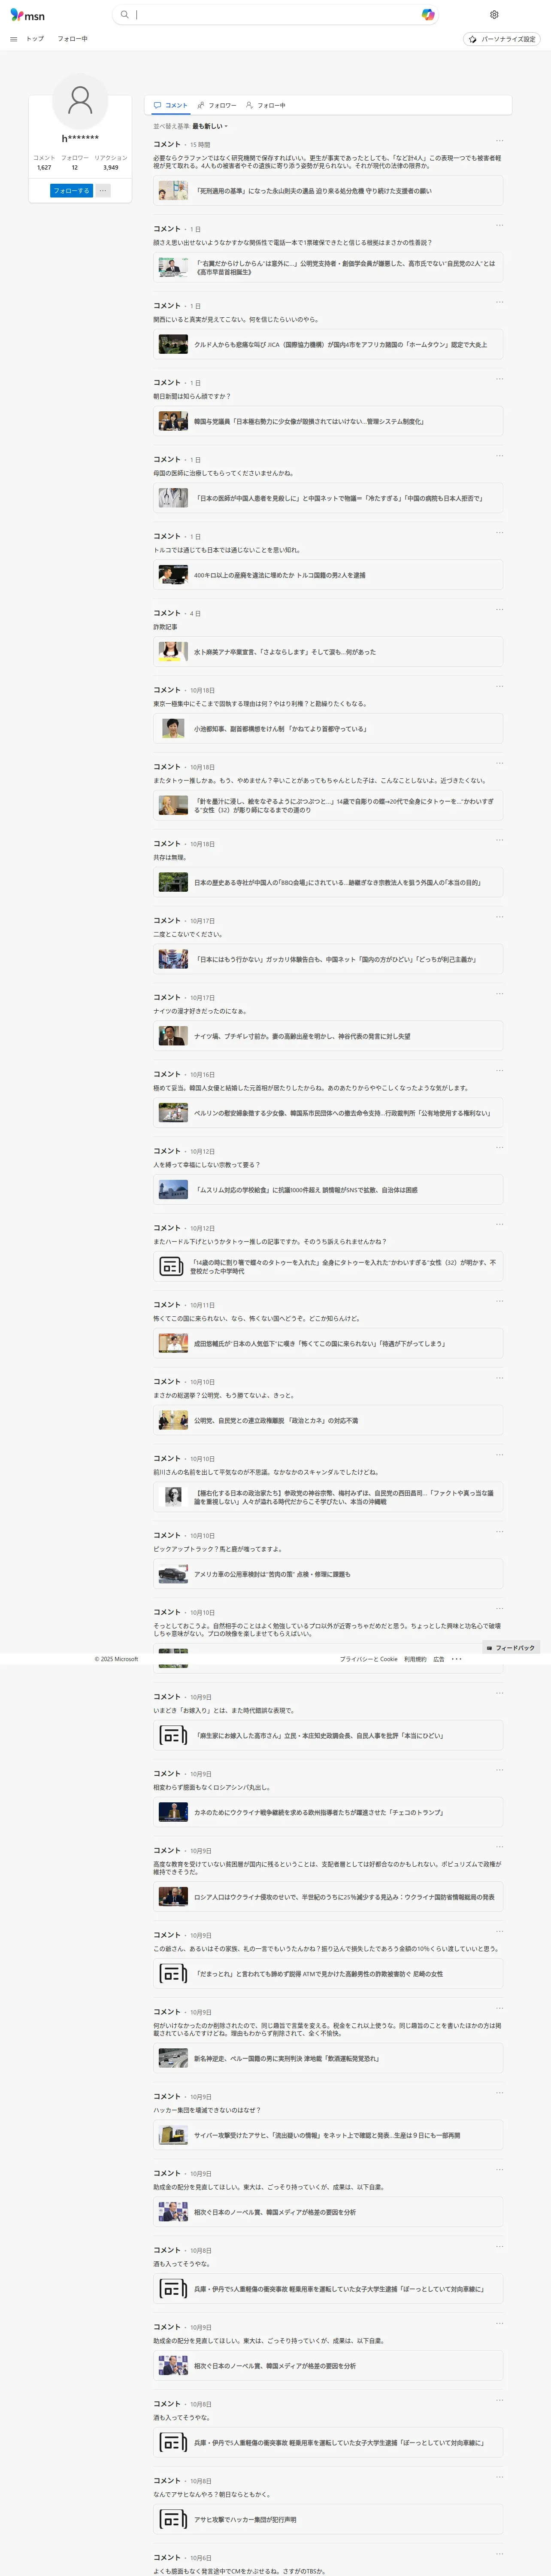Switch to the コメント profile tab
551x2576 pixels.
(171, 105)
